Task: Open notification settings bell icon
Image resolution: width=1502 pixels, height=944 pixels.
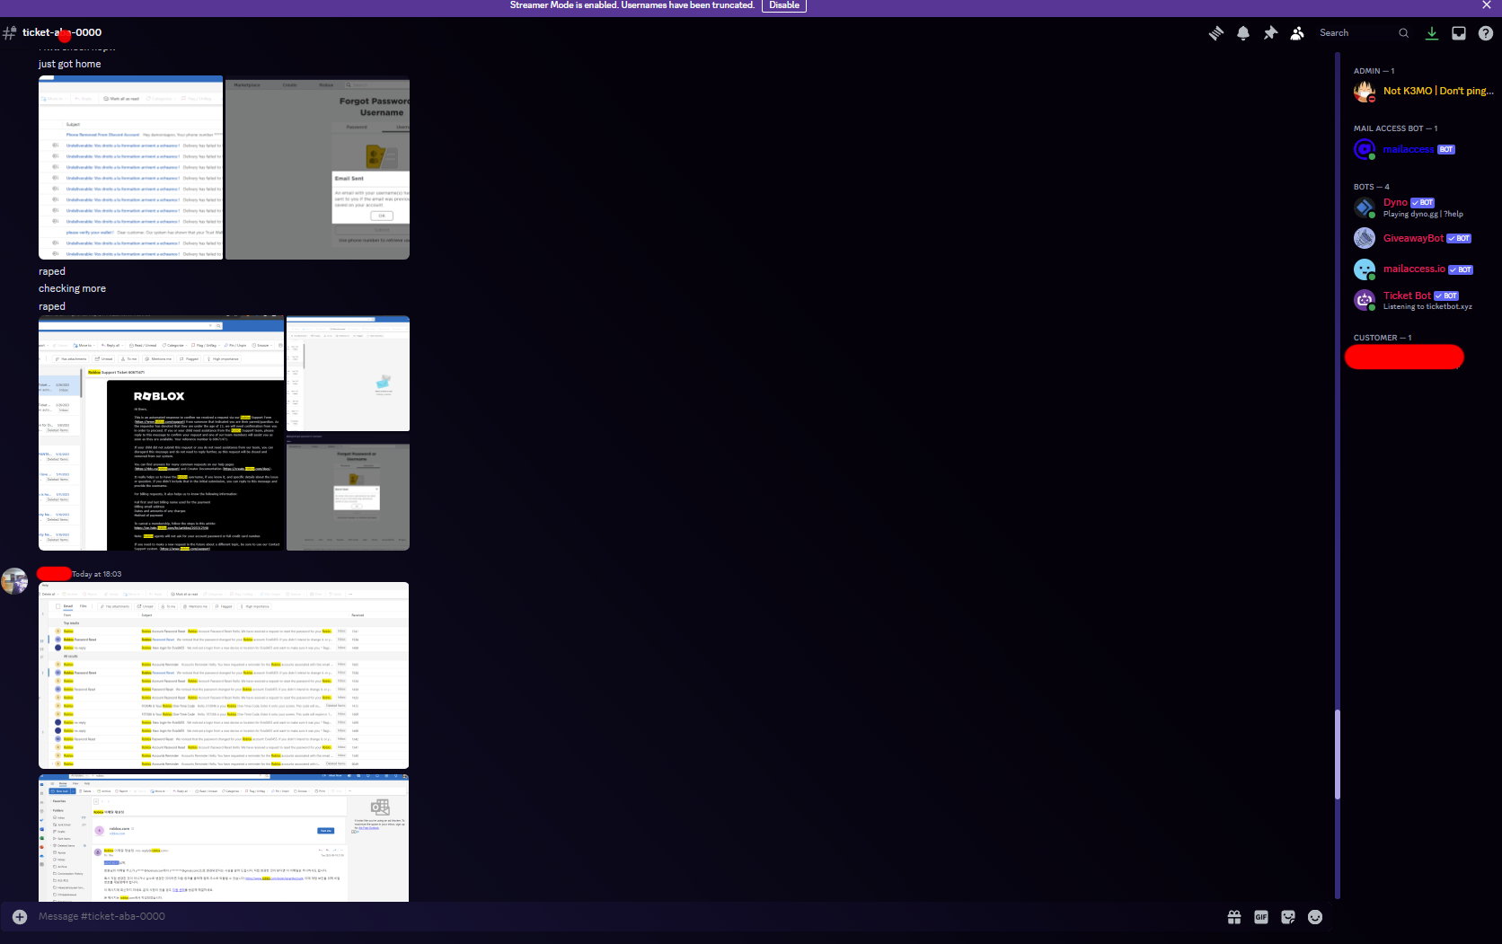Action: 1243,33
